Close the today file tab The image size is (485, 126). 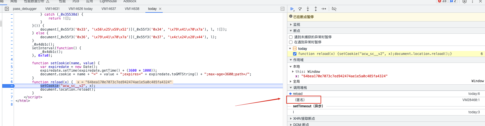tap(160, 9)
